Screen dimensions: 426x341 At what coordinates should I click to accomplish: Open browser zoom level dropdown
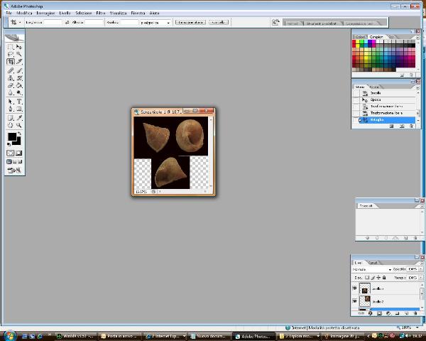click(x=417, y=328)
